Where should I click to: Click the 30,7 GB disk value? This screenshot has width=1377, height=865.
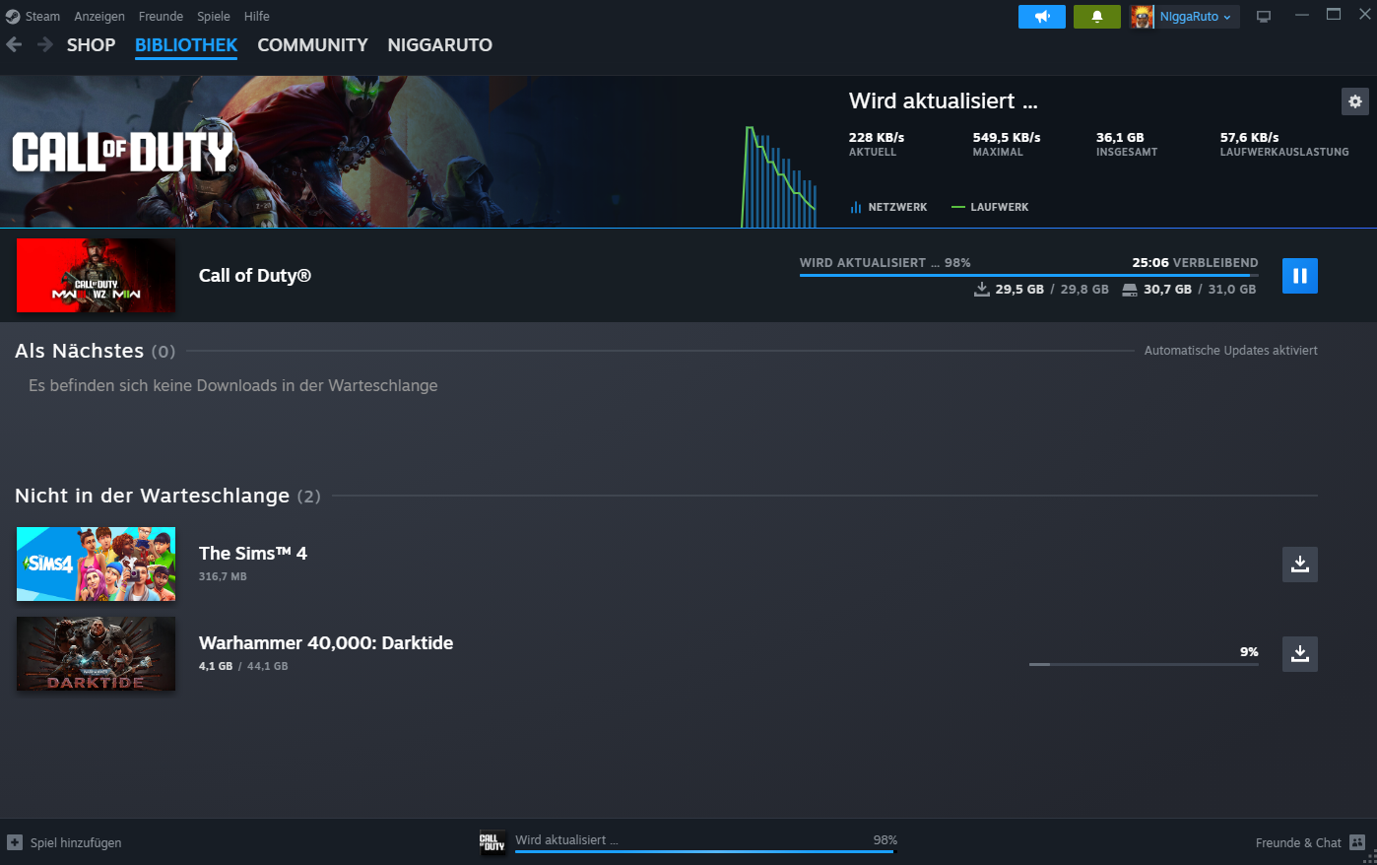pos(1167,290)
